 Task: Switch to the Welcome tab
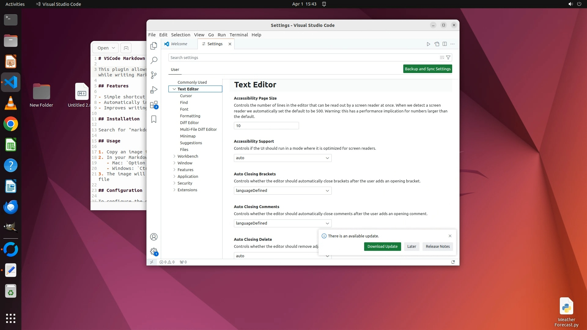179,44
